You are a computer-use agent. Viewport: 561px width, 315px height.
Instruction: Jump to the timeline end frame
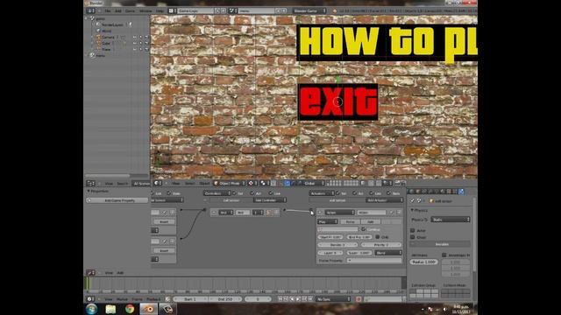coord(310,299)
